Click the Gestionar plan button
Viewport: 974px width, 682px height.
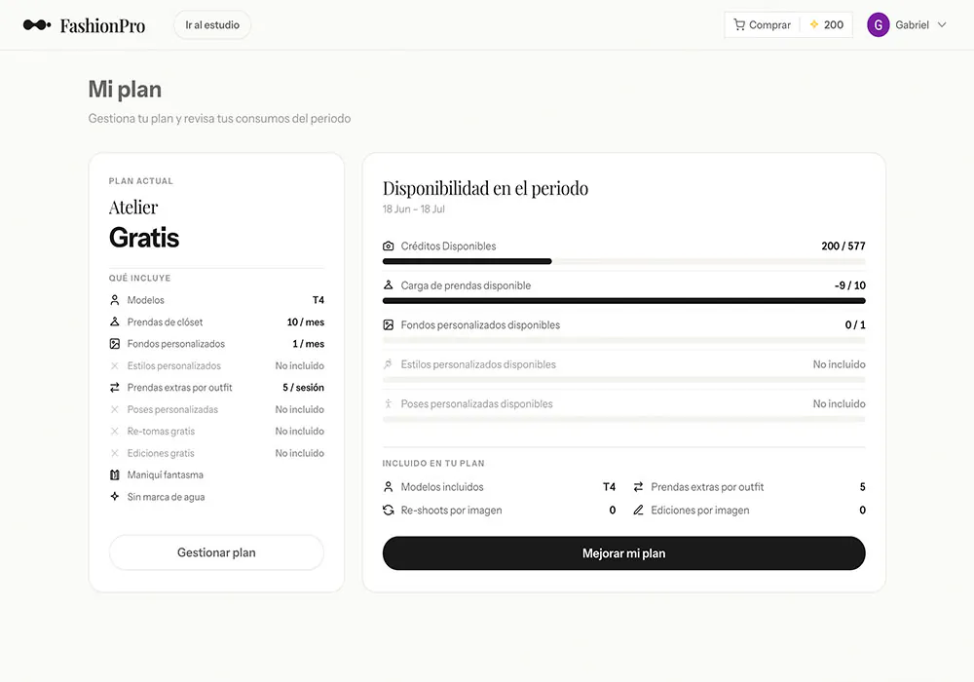click(216, 552)
